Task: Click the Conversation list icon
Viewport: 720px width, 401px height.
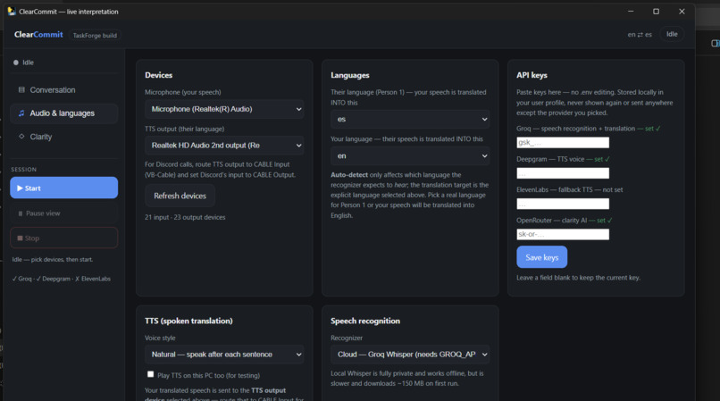Action: pos(21,89)
